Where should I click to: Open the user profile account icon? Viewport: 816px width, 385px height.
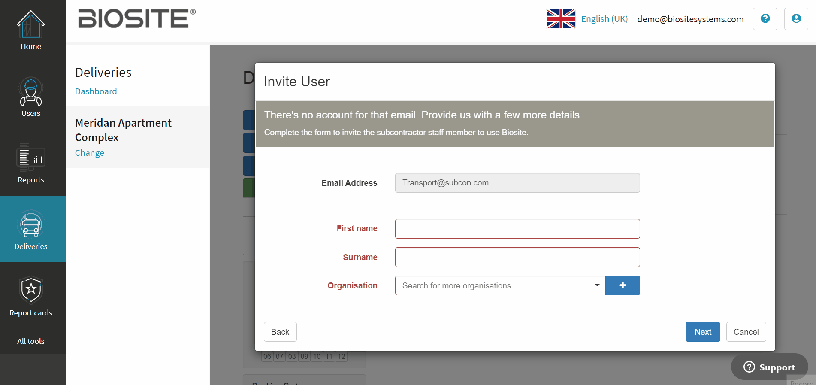tap(796, 19)
